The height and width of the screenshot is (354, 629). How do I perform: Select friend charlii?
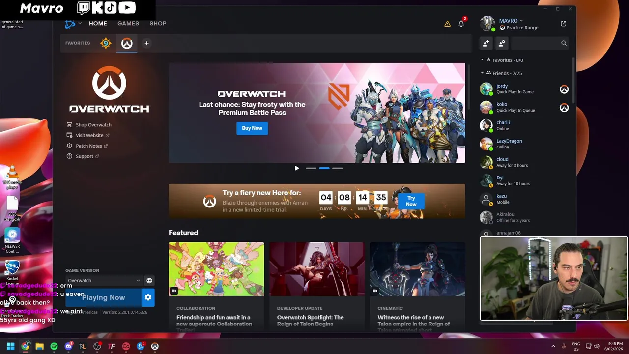click(524, 125)
